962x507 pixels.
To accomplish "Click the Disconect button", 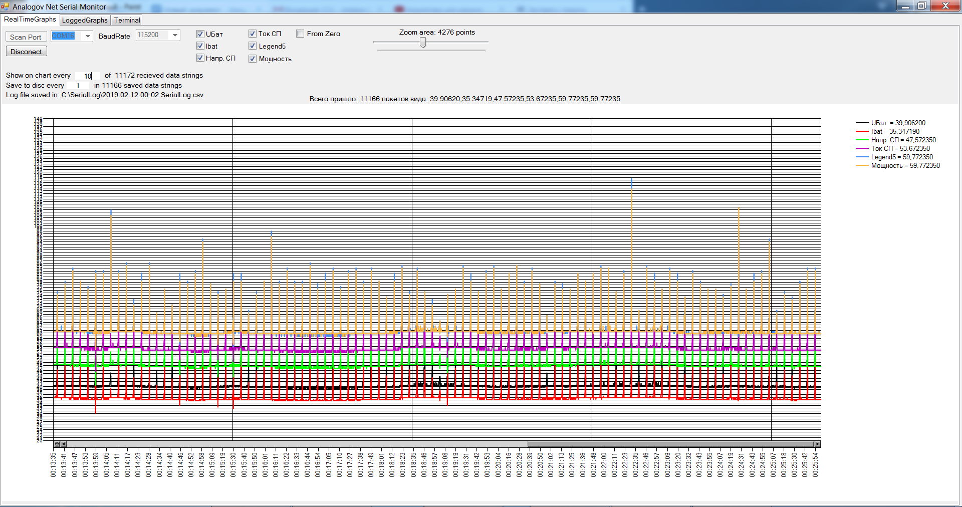I will (26, 52).
